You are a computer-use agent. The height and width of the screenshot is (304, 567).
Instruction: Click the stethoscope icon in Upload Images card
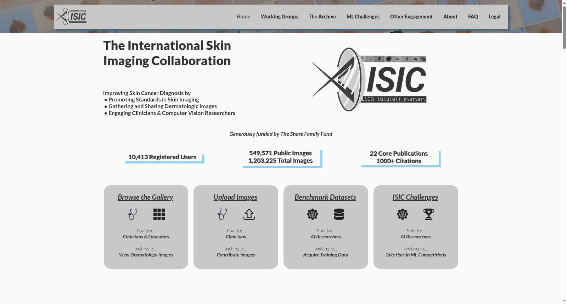[x=223, y=214]
